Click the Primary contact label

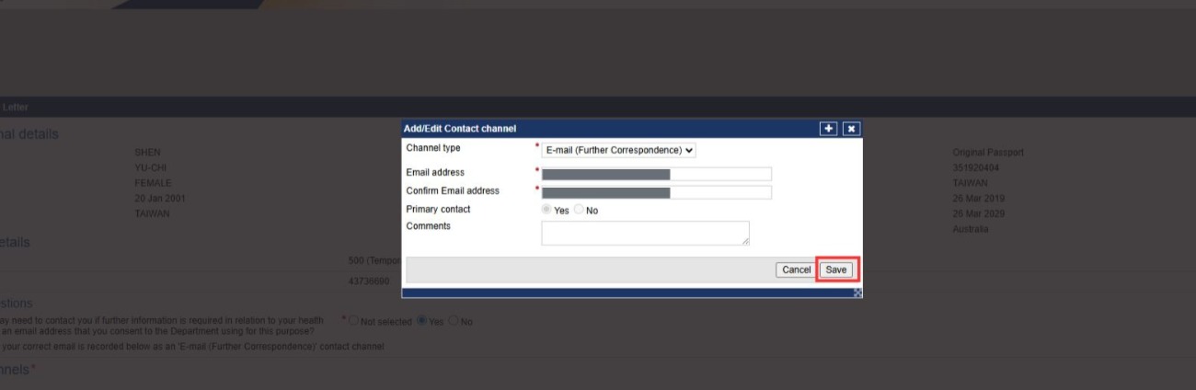click(438, 210)
